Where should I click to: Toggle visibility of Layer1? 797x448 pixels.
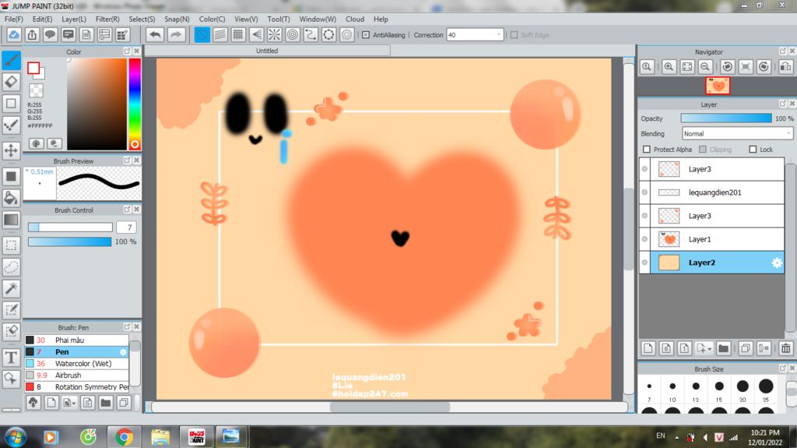pos(644,239)
